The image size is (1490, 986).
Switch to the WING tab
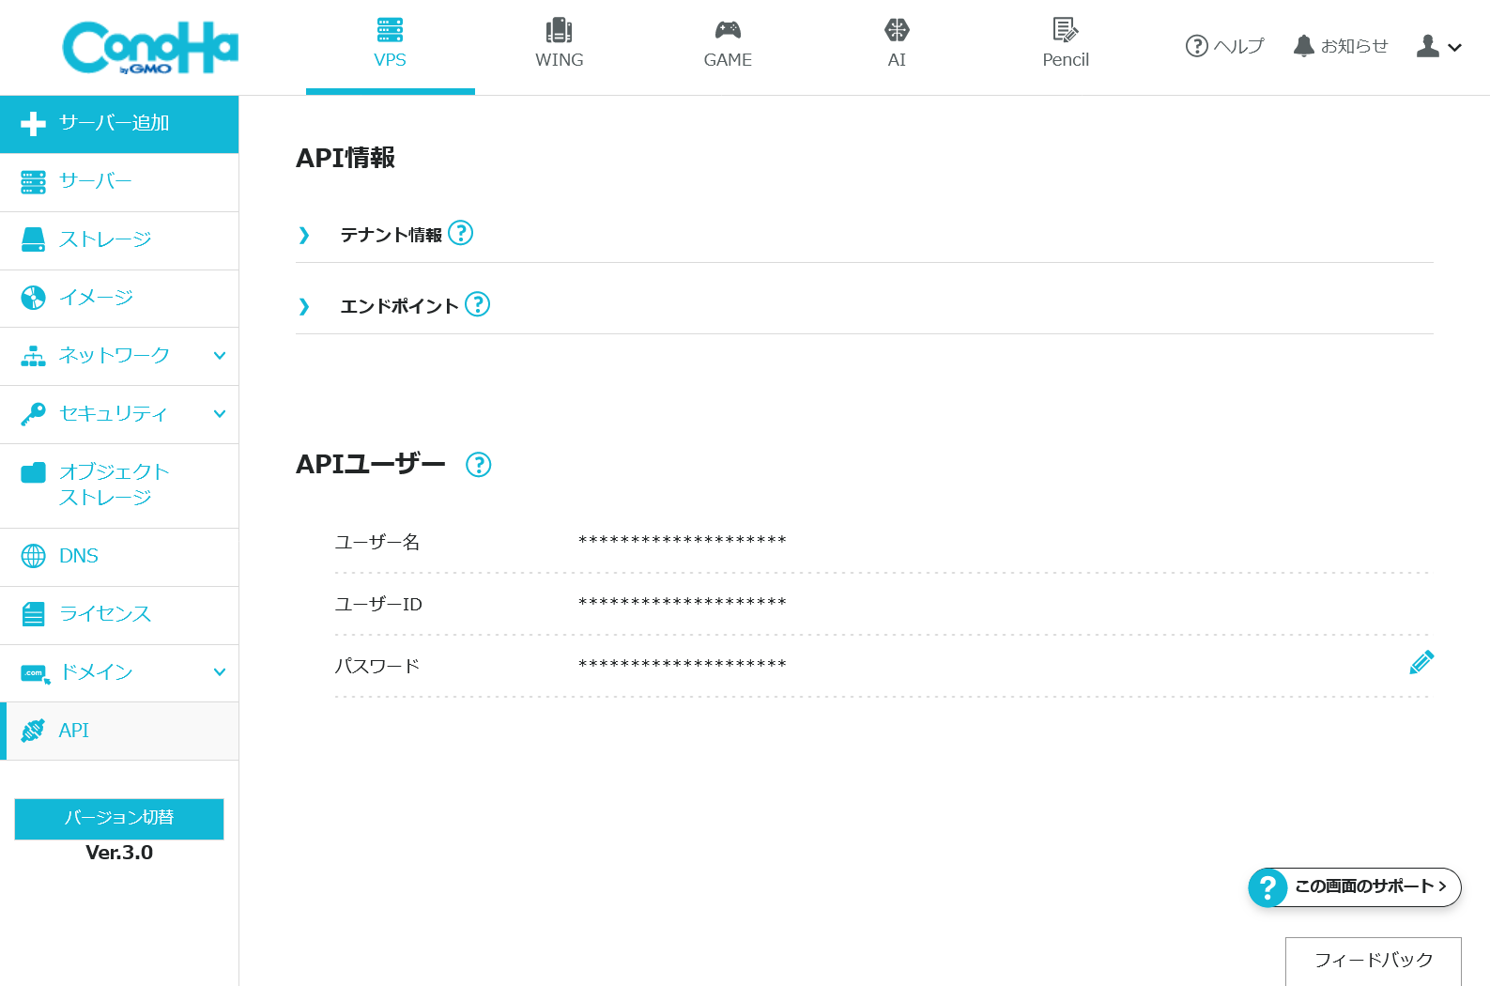coord(560,47)
